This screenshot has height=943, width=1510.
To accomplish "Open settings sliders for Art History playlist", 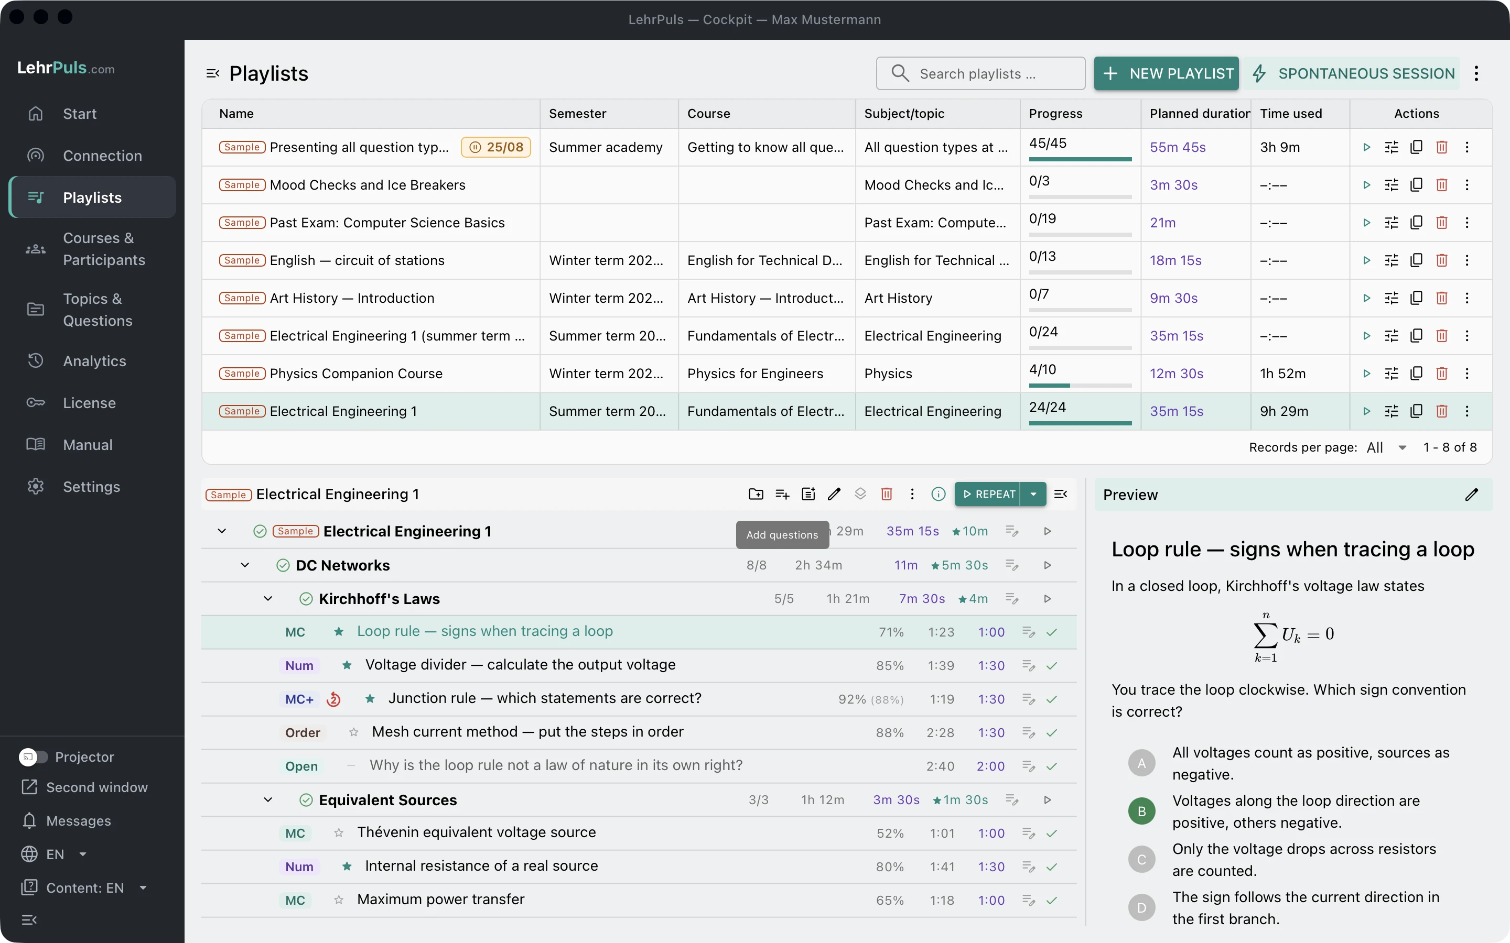I will coord(1392,298).
